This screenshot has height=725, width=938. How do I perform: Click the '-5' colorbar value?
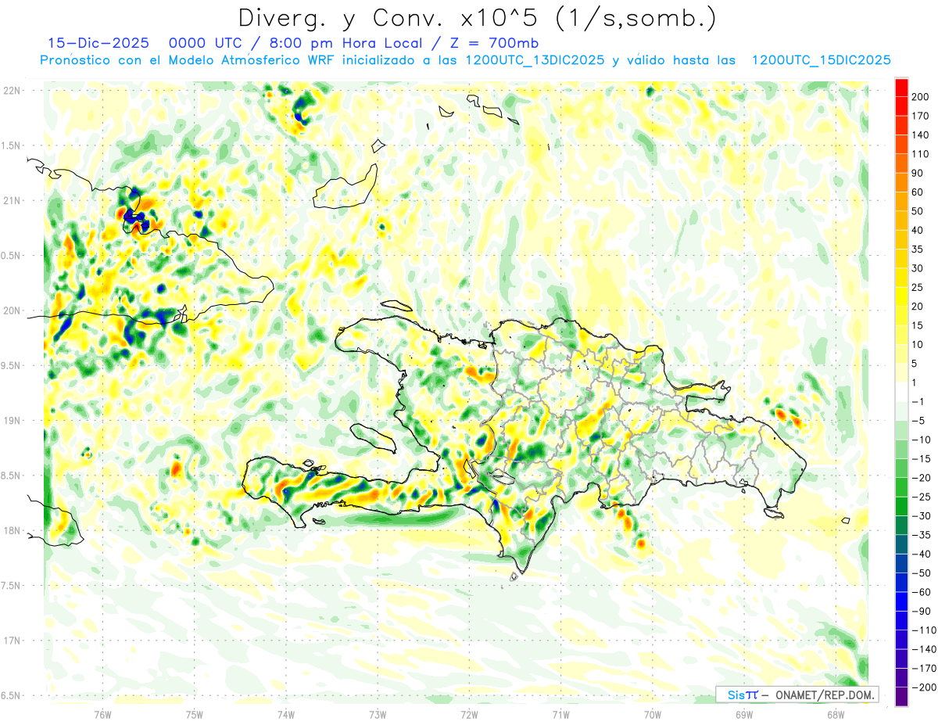(x=919, y=421)
